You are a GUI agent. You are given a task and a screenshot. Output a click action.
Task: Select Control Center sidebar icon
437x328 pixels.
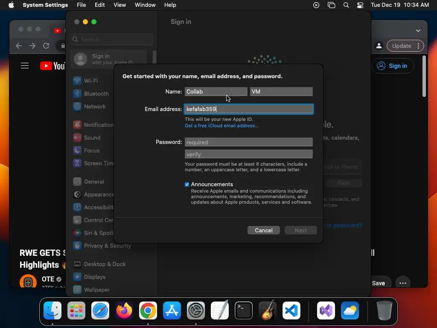77,220
